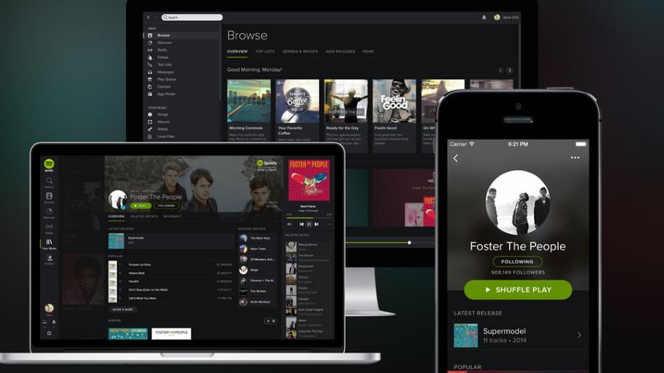Image resolution: width=664 pixels, height=373 pixels.
Task: Show previous playlists with the left arrow on monitor
Action: 501,70
